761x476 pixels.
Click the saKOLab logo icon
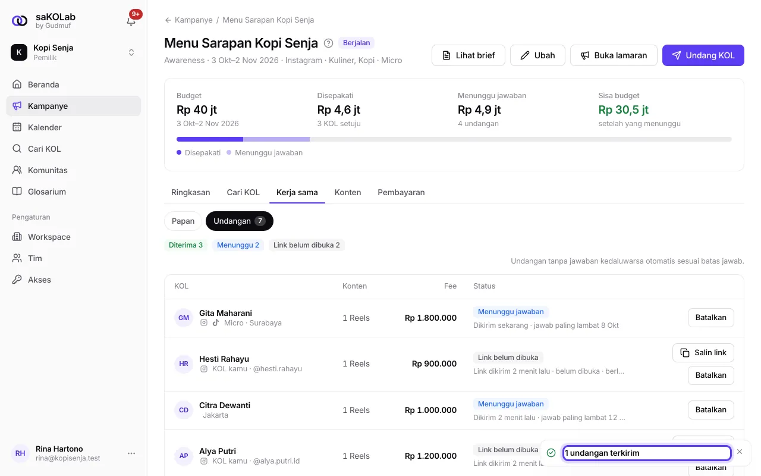pos(20,21)
